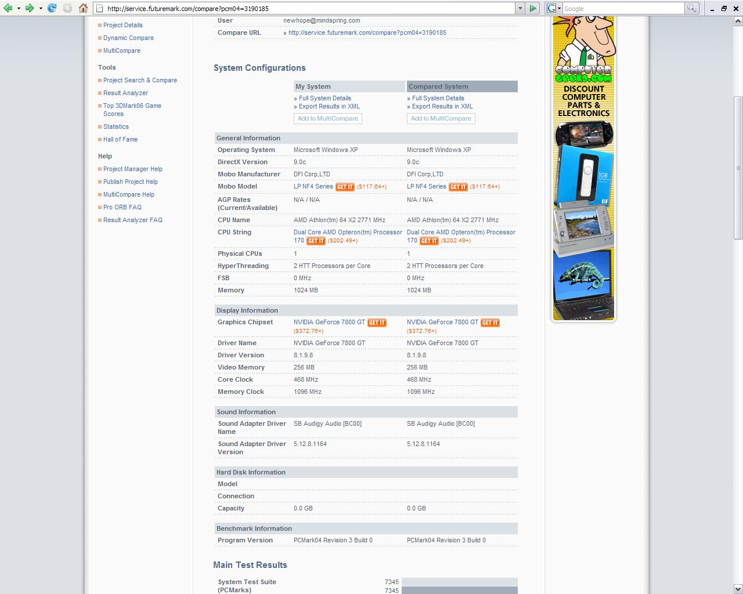Open the Back history dropdown arrow

pos(19,8)
